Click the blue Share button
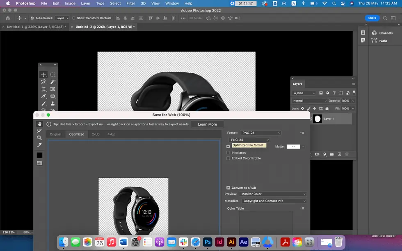Image resolution: width=402 pixels, height=251 pixels. tap(372, 18)
